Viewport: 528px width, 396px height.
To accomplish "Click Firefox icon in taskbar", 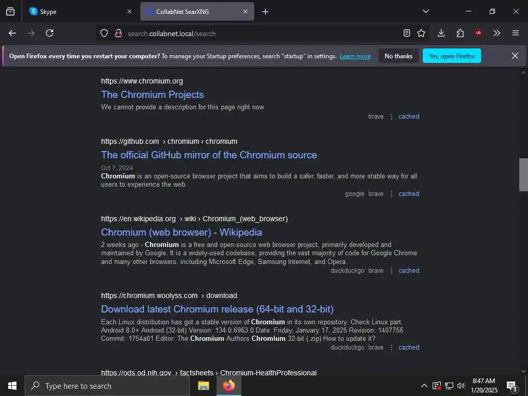I will (x=228, y=386).
